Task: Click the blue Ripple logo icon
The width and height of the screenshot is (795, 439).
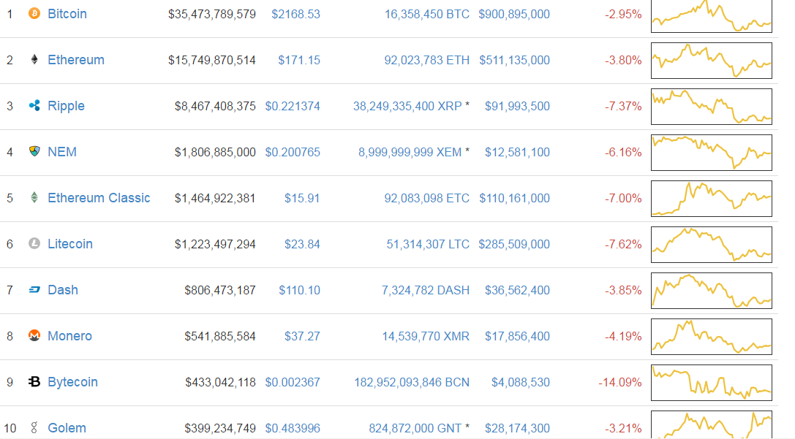Action: point(34,106)
